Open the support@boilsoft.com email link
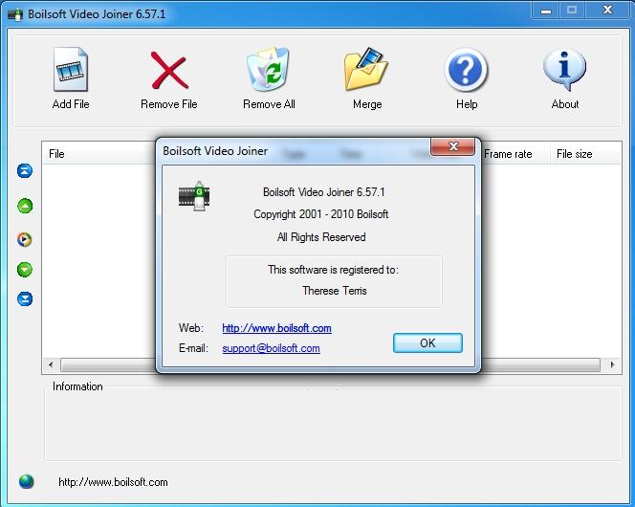 [x=271, y=348]
